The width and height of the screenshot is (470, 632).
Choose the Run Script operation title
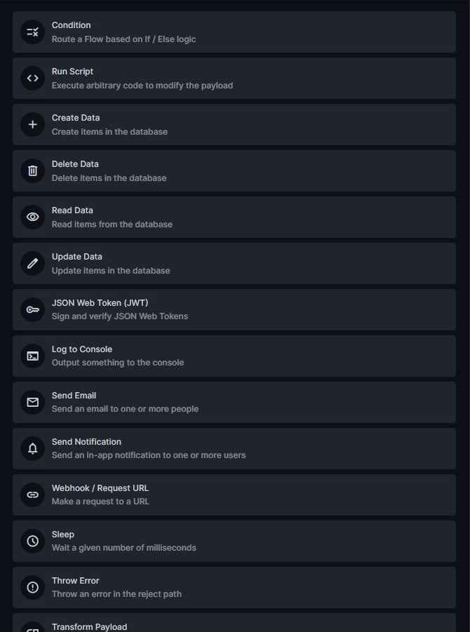click(72, 72)
